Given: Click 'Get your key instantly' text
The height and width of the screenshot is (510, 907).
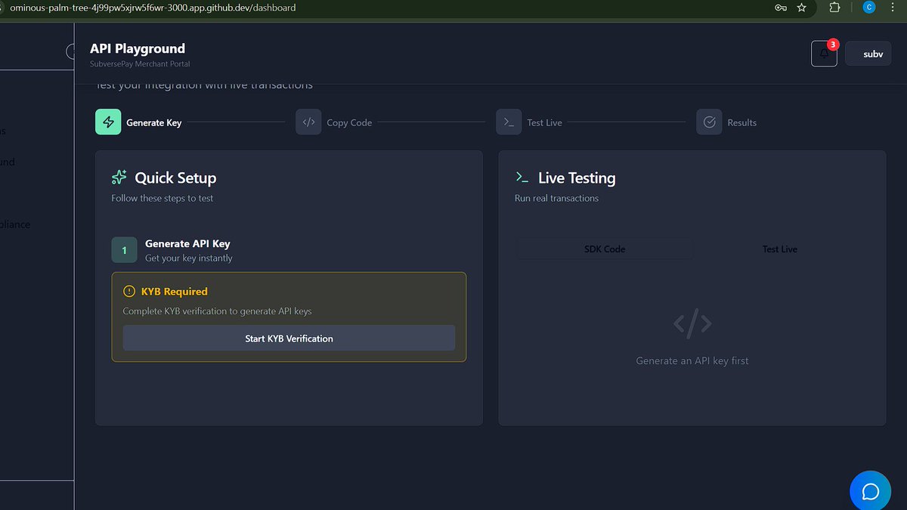Looking at the screenshot, I should [189, 258].
